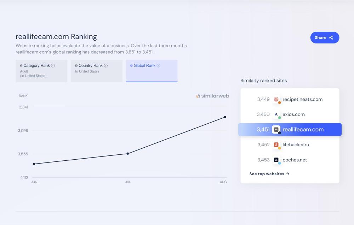Click the recipetineats.com favicon
Screen dimensions: 354x225
point(276,99)
